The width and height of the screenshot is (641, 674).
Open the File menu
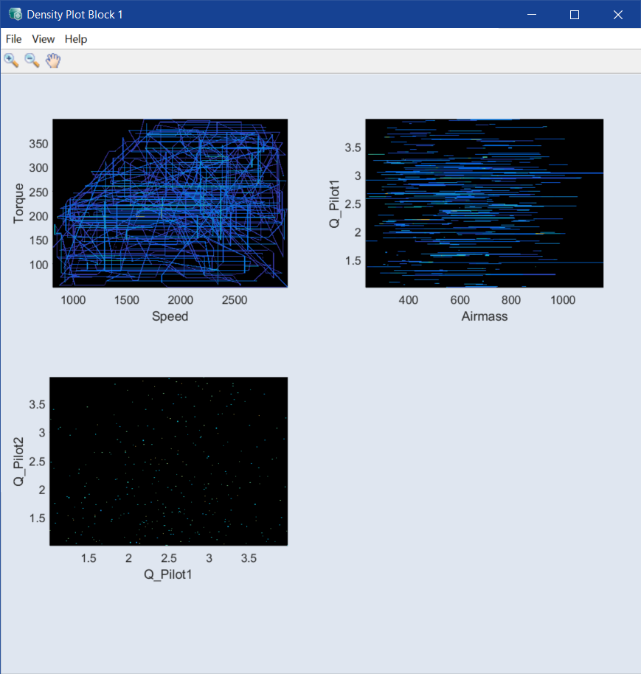click(13, 39)
